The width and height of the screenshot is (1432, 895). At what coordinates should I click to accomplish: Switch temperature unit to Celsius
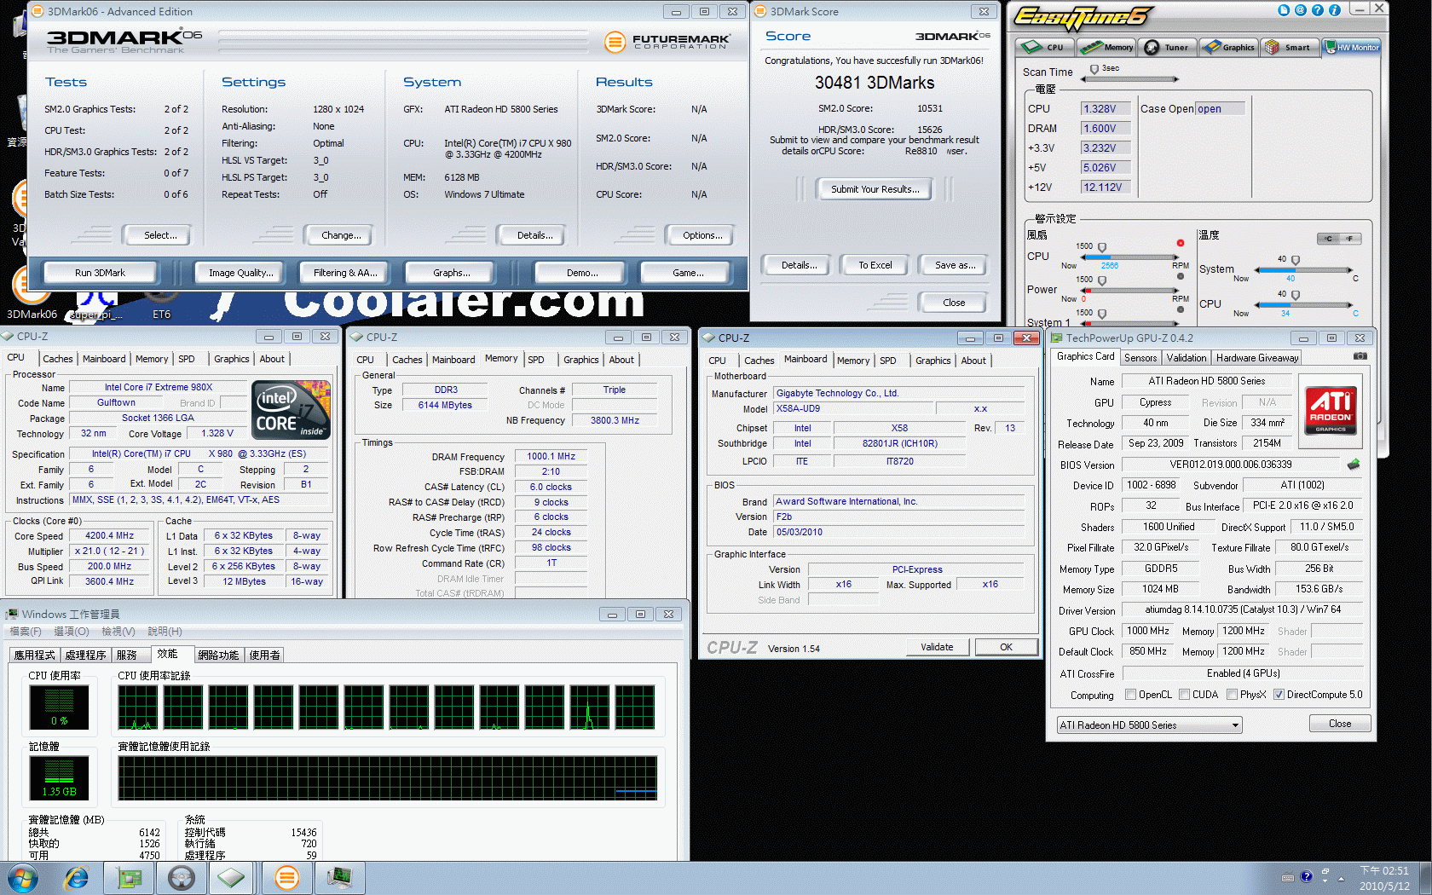click(x=1328, y=239)
